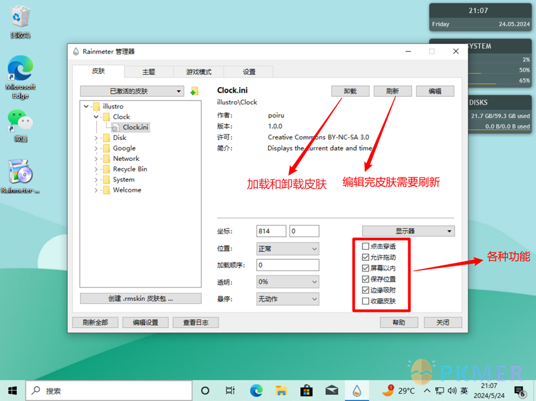Screen dimensions: 536x401
Task: Expand the Recycle Bin folder node
Action: (96, 169)
